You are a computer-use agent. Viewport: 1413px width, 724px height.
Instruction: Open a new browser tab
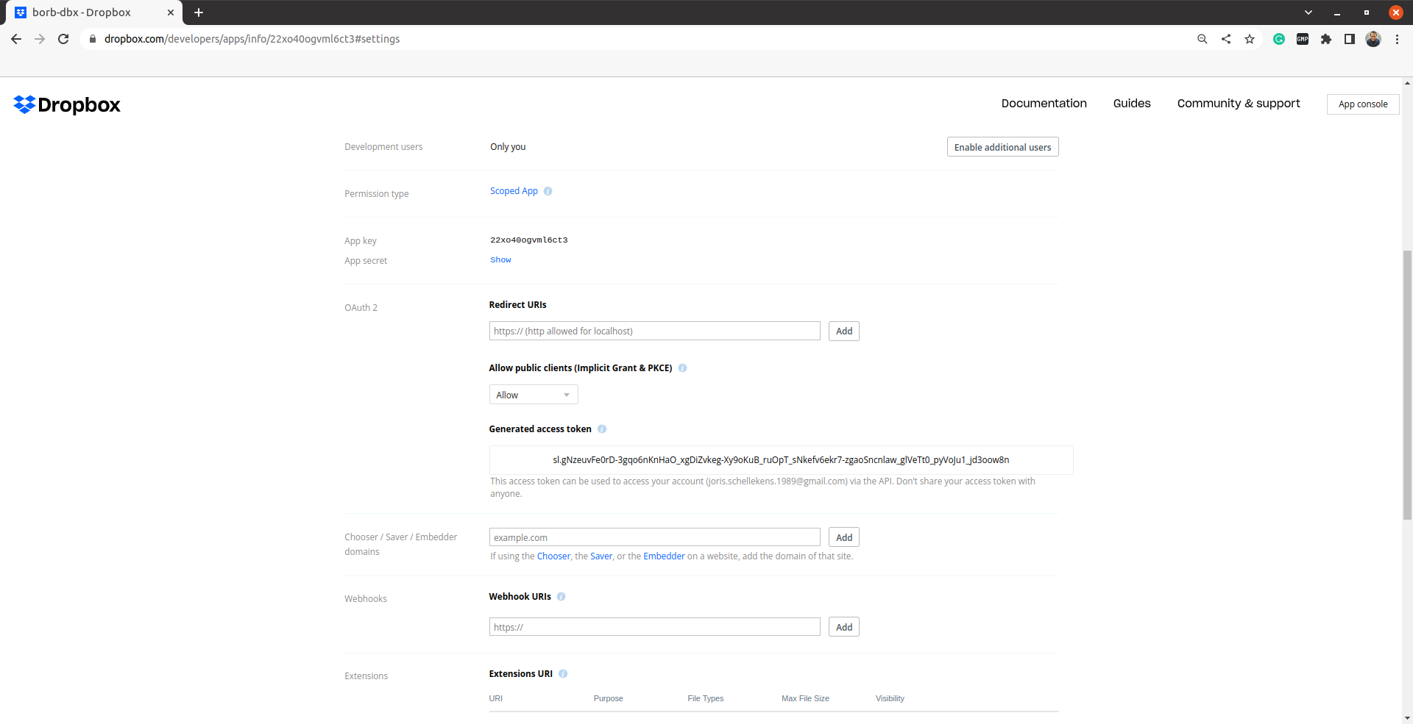click(x=199, y=12)
